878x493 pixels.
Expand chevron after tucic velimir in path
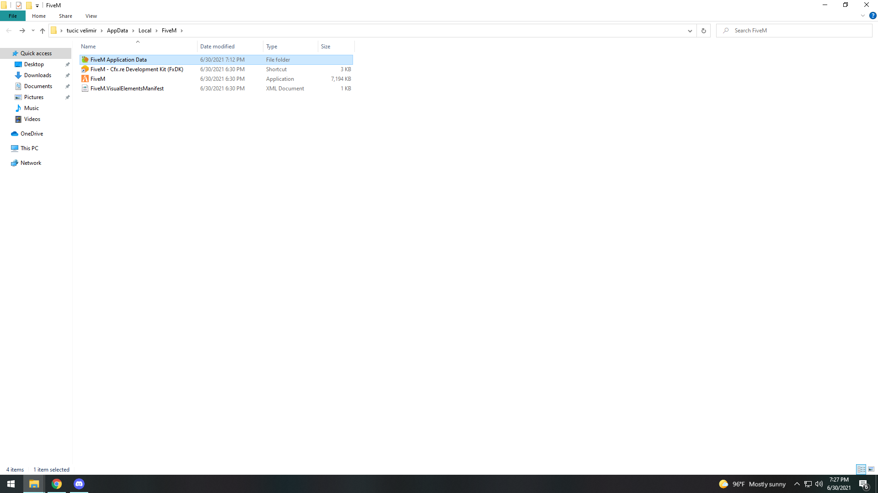(x=102, y=31)
